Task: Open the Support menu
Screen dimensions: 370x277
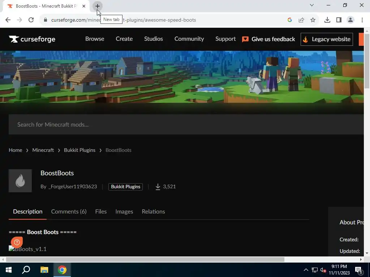Action: click(x=225, y=39)
